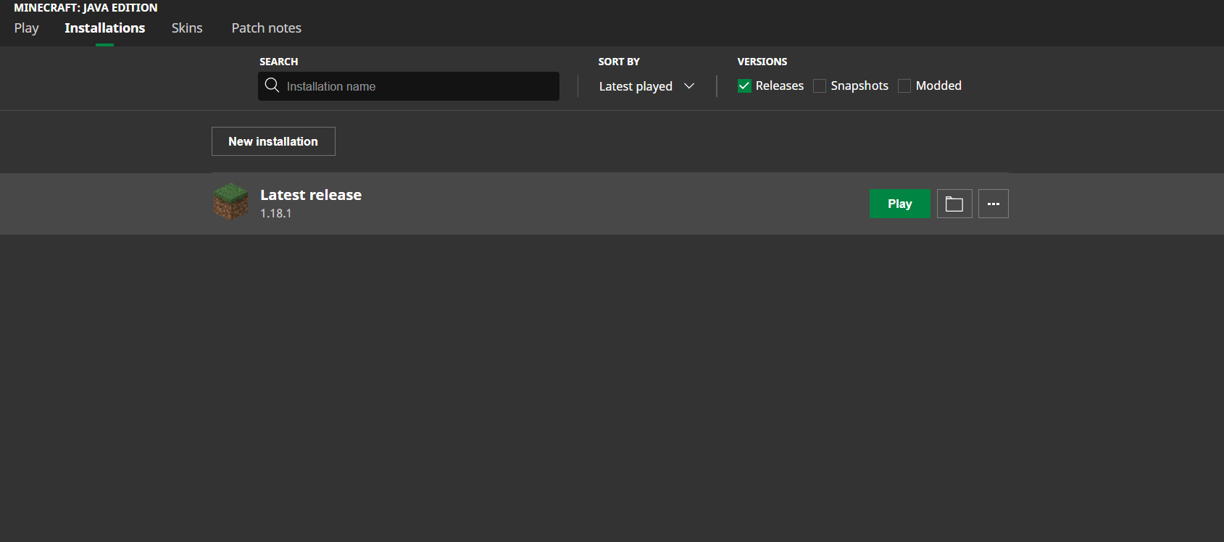The width and height of the screenshot is (1224, 542).
Task: Select the Installations tab
Action: (x=105, y=28)
